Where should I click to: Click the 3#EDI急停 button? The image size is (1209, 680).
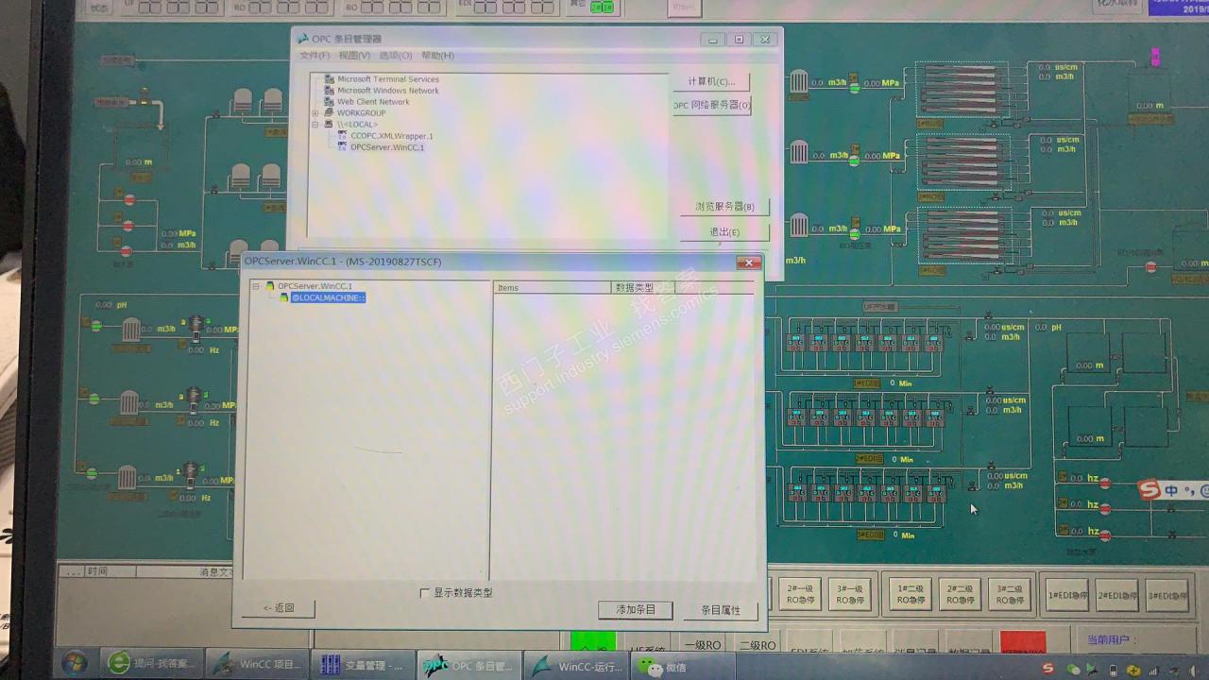(1166, 596)
